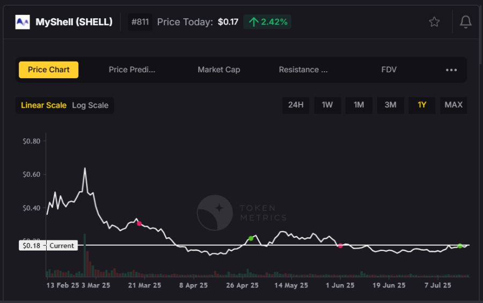Click the green price change arrow badge
Image resolution: width=483 pixels, height=303 pixels.
[267, 22]
